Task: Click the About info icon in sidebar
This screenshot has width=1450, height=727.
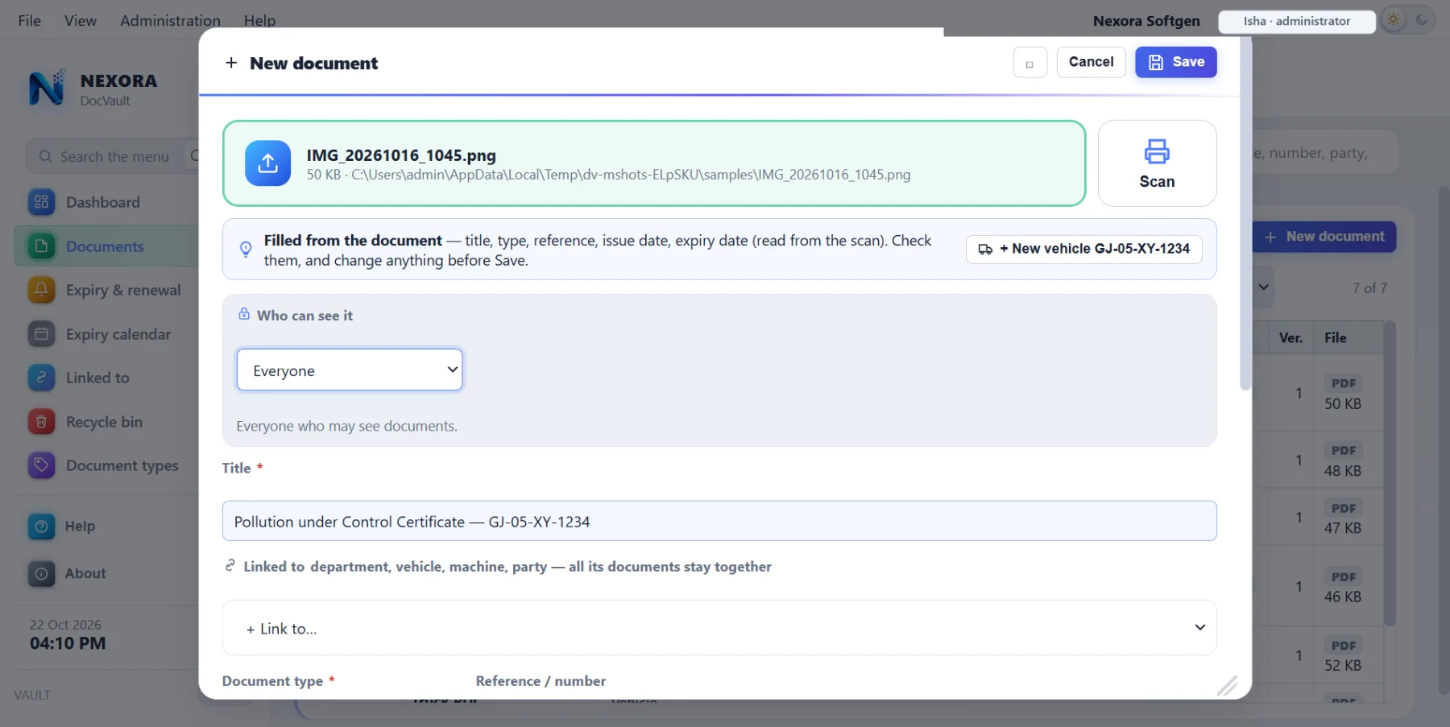Action: tap(41, 574)
